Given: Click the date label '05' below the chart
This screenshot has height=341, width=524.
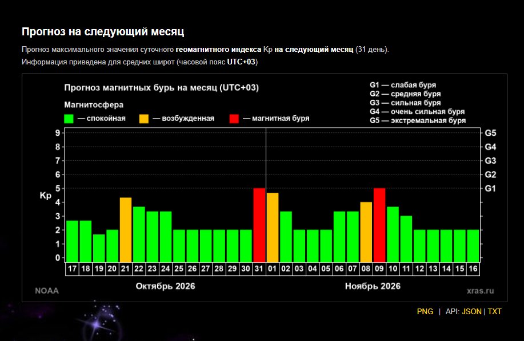Looking at the screenshot, I should tap(326, 269).
